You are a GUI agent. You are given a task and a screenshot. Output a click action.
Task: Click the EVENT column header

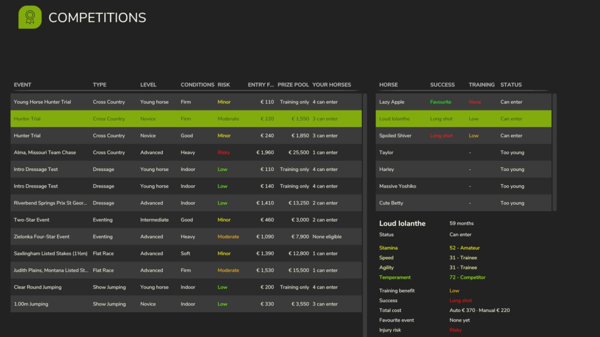click(x=23, y=84)
